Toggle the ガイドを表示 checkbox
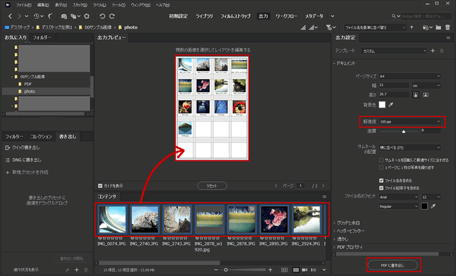The width and height of the screenshot is (456, 276). 100,186
